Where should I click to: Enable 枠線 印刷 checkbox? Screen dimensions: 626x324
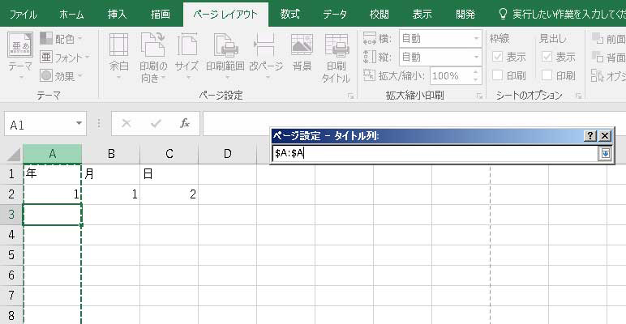coord(499,75)
